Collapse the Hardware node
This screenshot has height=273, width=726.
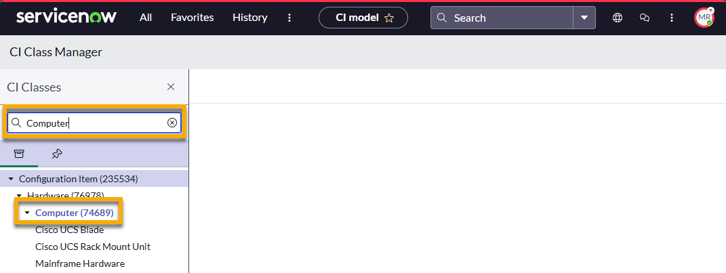(x=20, y=195)
